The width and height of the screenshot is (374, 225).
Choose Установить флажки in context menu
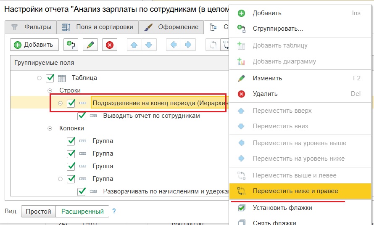[x=300, y=208]
